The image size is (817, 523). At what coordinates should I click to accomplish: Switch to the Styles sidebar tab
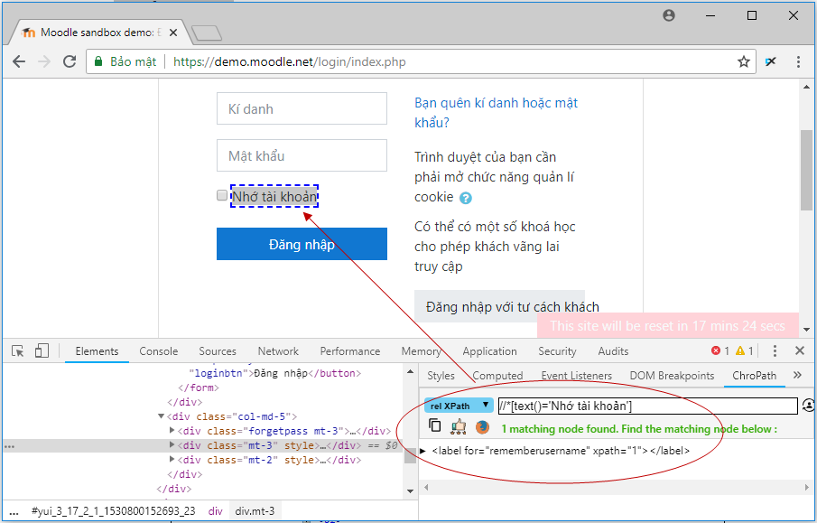click(x=441, y=376)
